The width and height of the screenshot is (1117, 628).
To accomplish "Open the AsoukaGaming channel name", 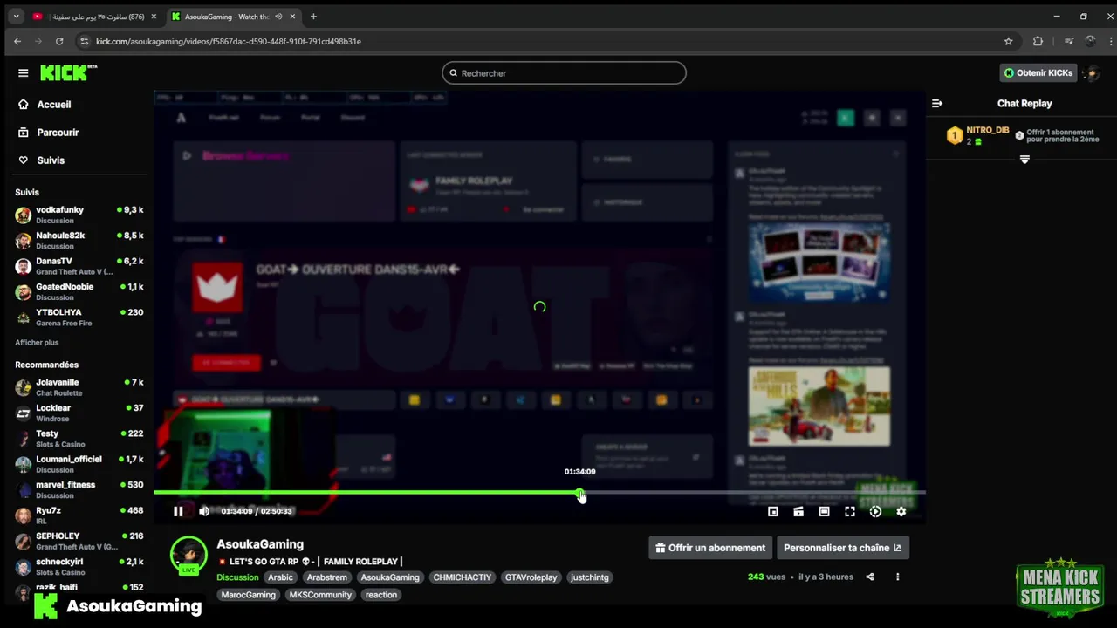I will click(260, 544).
